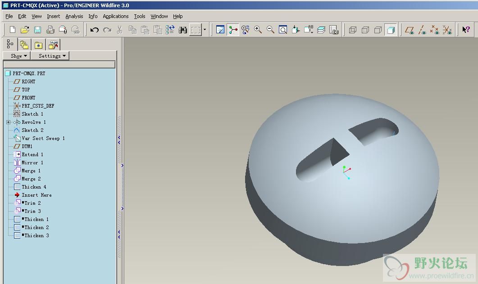Screen dimensions: 478x284
Task: Regenerate the model icon
Action: click(x=170, y=30)
